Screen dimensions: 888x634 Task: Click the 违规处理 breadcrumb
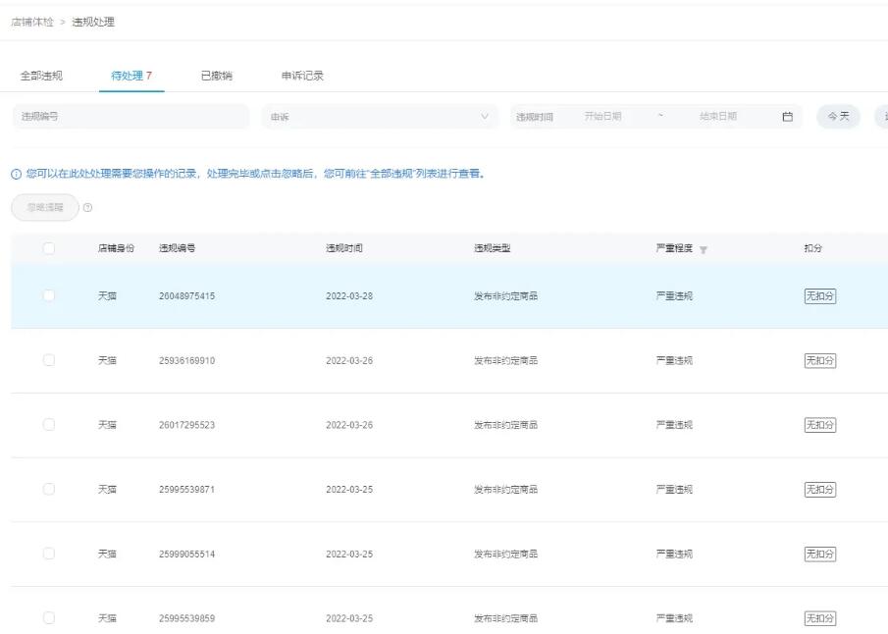[93, 23]
